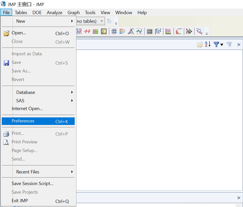This screenshot has height=207, width=243.
Task: Click the Save menu item
Action: click(x=38, y=62)
